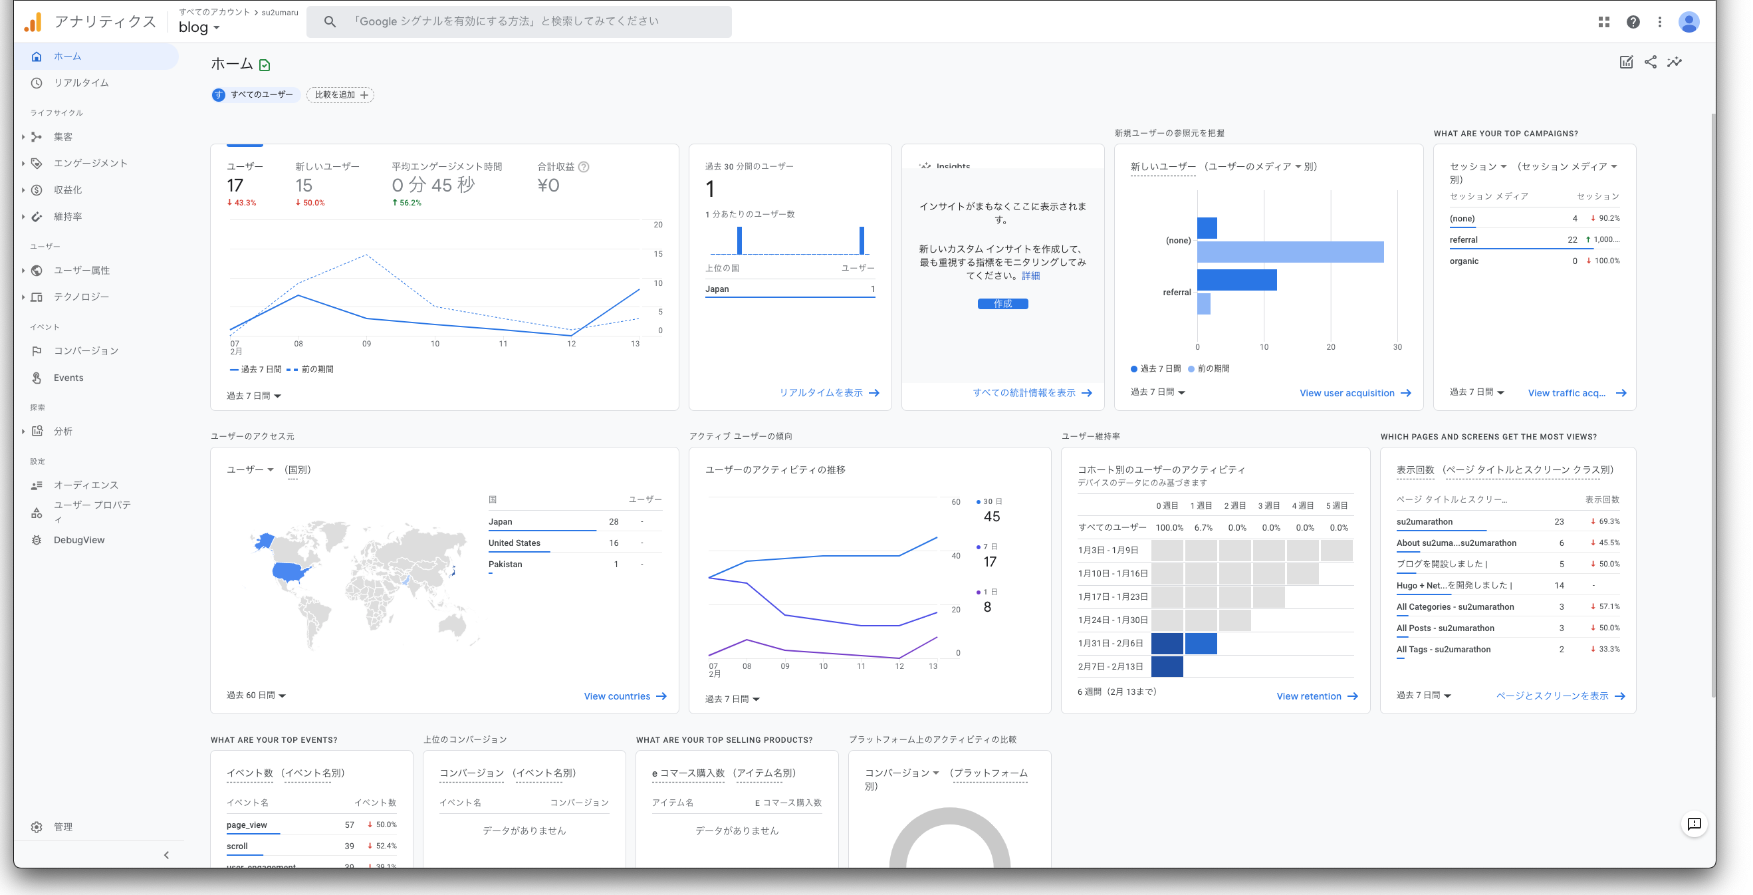Expand the 集客 sidebar section

coord(62,137)
